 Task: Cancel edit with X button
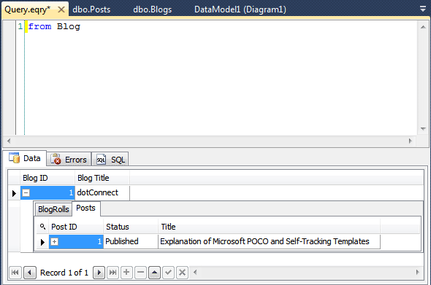(x=182, y=273)
